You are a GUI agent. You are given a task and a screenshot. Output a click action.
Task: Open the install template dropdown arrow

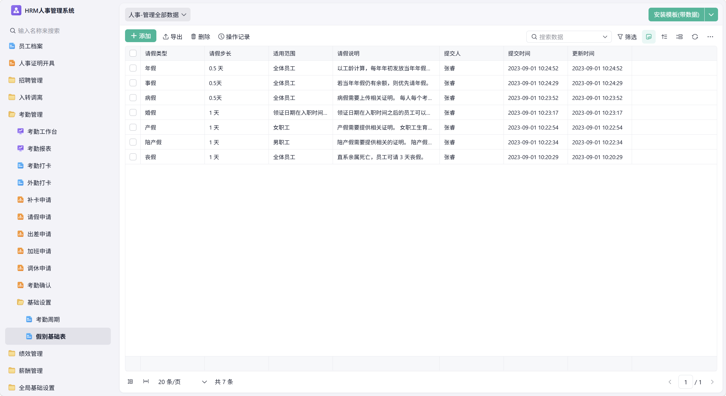click(711, 15)
